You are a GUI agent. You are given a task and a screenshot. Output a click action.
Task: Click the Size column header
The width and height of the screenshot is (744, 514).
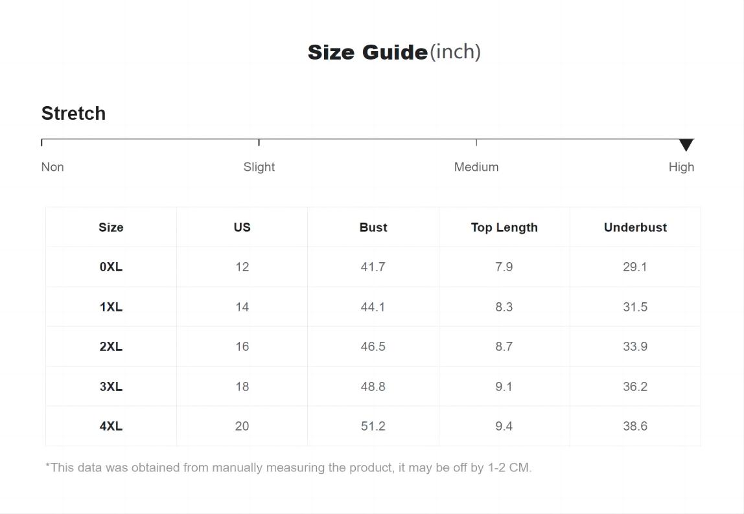(111, 227)
